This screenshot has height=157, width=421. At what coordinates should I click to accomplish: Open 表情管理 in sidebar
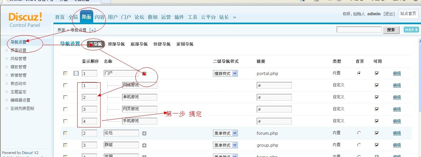click(x=18, y=75)
